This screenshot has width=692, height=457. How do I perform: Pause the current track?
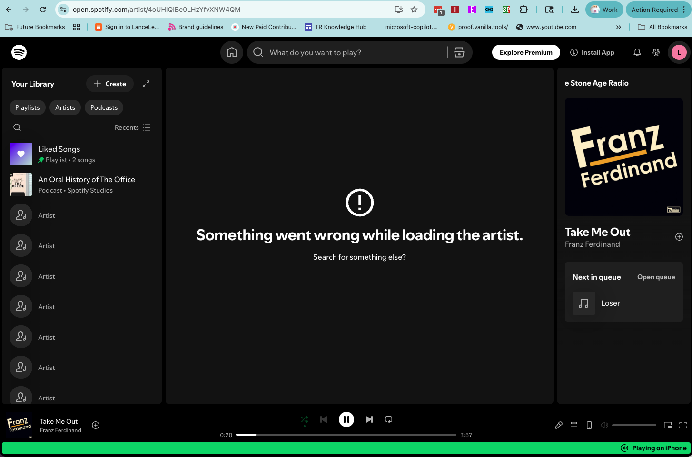tap(346, 419)
